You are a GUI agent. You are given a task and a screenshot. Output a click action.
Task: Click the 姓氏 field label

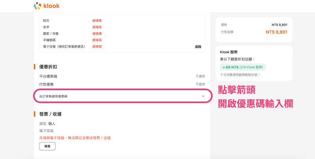[46, 21]
